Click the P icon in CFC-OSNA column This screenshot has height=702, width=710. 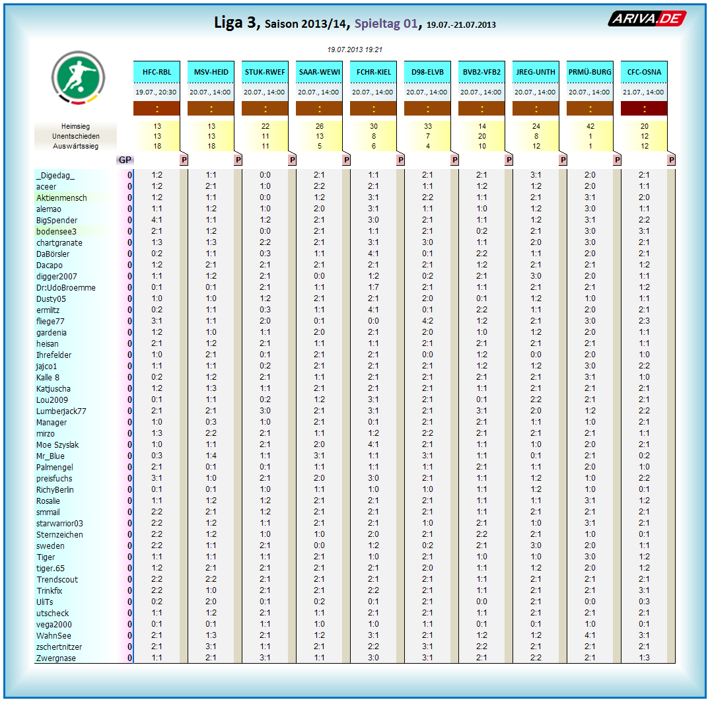pos(671,160)
